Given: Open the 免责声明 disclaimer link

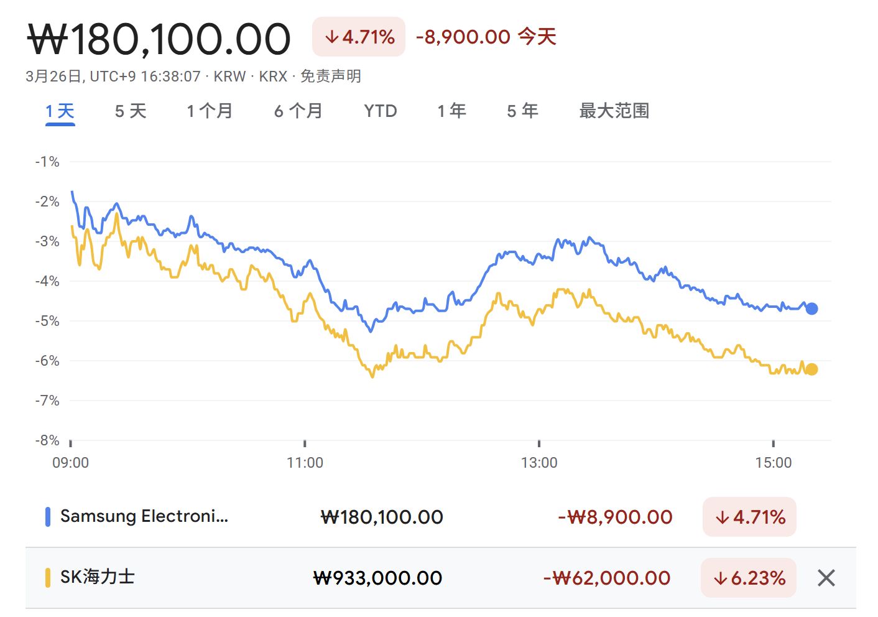Looking at the screenshot, I should coord(331,77).
